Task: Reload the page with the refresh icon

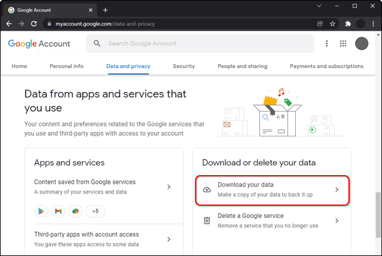Action: click(34, 24)
